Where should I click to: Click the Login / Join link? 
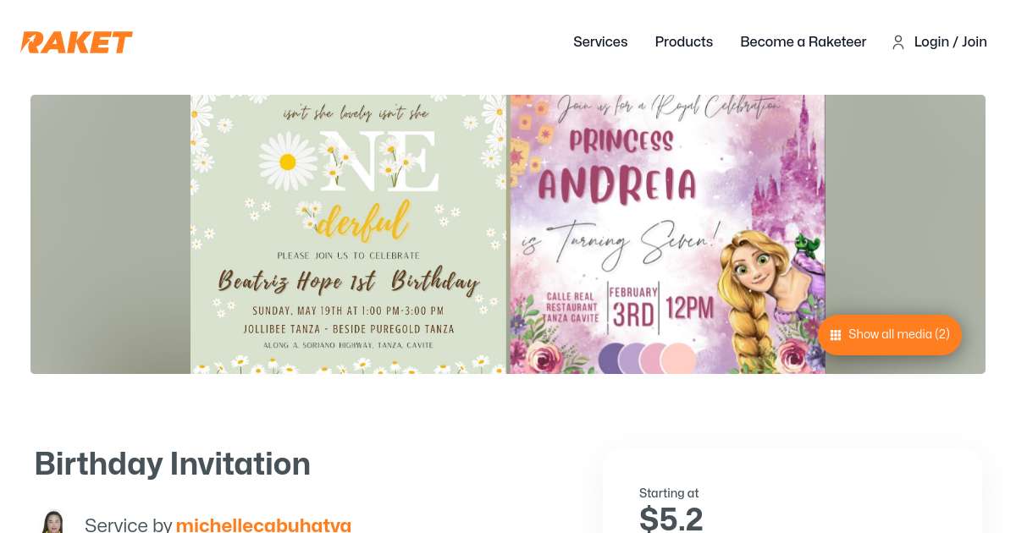coord(950,42)
